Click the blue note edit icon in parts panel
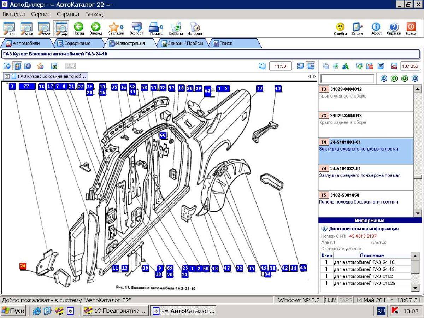Viewport: 424px width, 318px height. point(381,66)
